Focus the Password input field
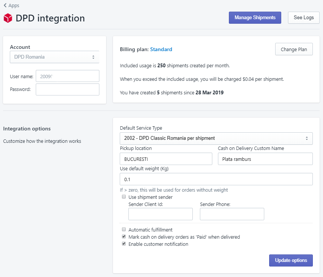This screenshot has height=277, width=323. 67,89
